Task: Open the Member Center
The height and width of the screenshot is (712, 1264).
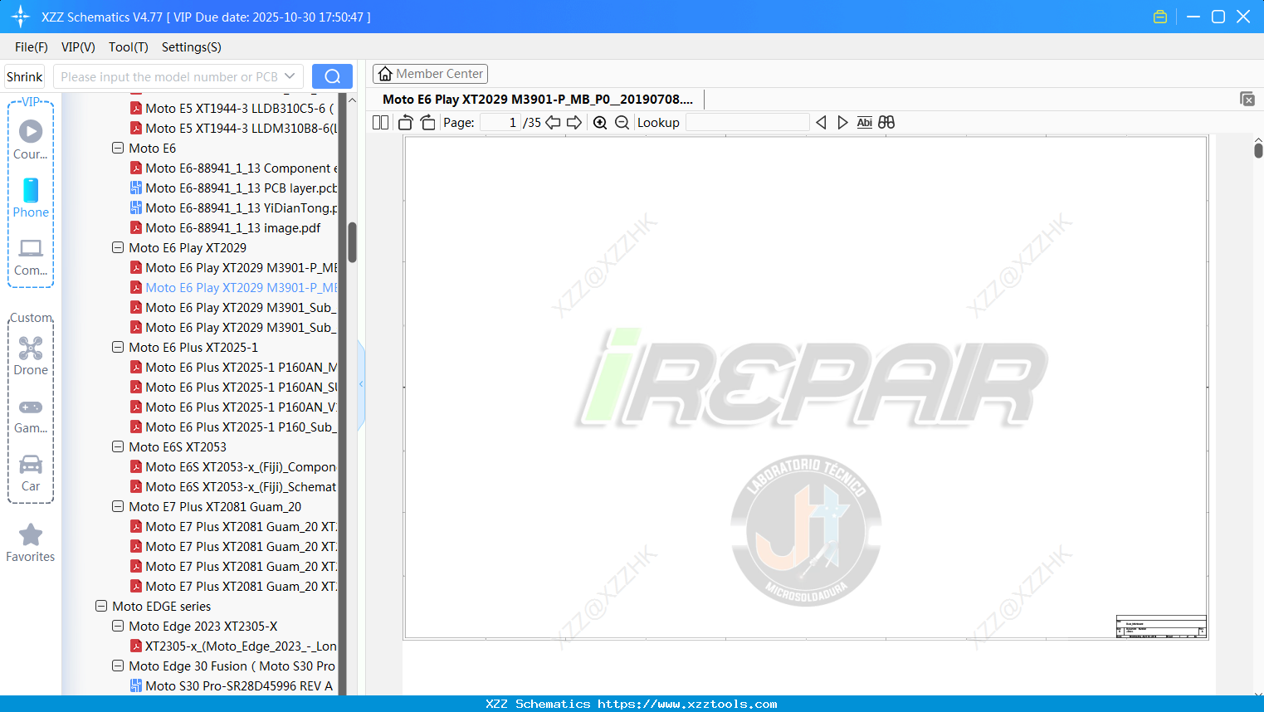Action: point(430,74)
